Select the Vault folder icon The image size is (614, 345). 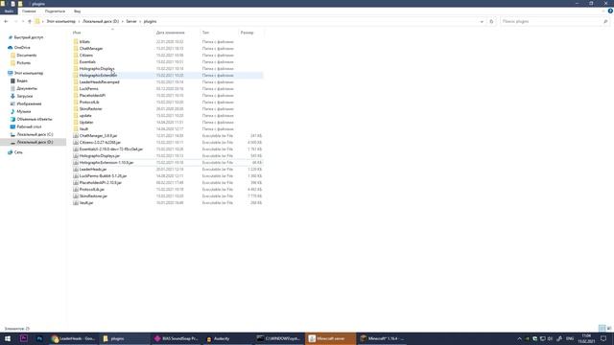tap(76, 128)
